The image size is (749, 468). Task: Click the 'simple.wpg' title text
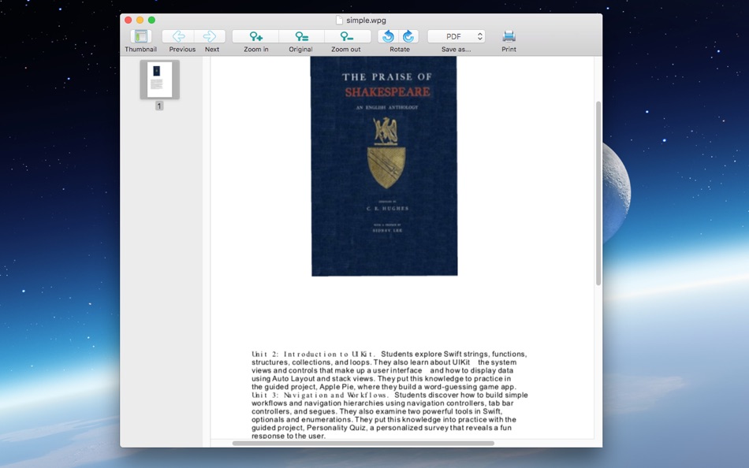click(x=366, y=20)
